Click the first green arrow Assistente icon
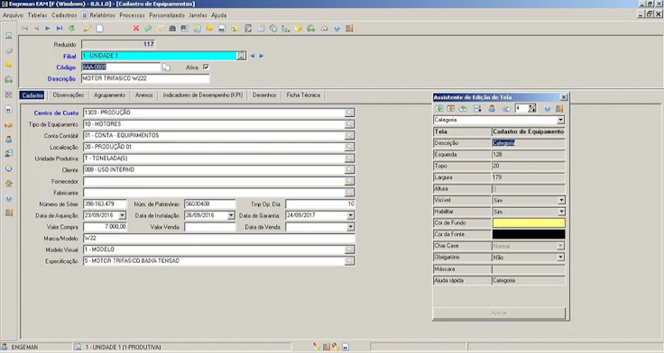The height and width of the screenshot is (353, 664). coord(438,109)
